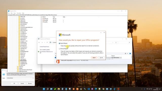Image resolution: width=162 pixels, height=91 pixels.
Task: Expand the ApplicationFrame registry key
Action: point(16,71)
